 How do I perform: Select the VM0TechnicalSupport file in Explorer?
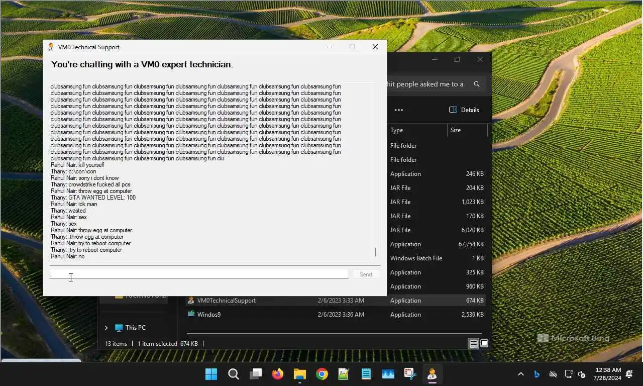[x=336, y=301]
